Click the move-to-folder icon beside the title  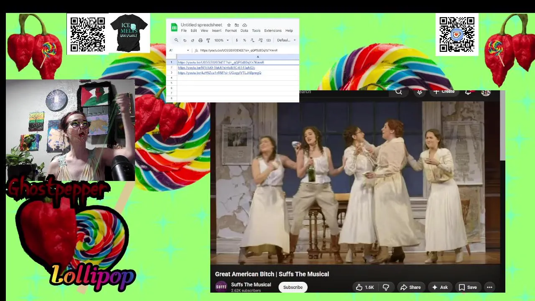237,25
